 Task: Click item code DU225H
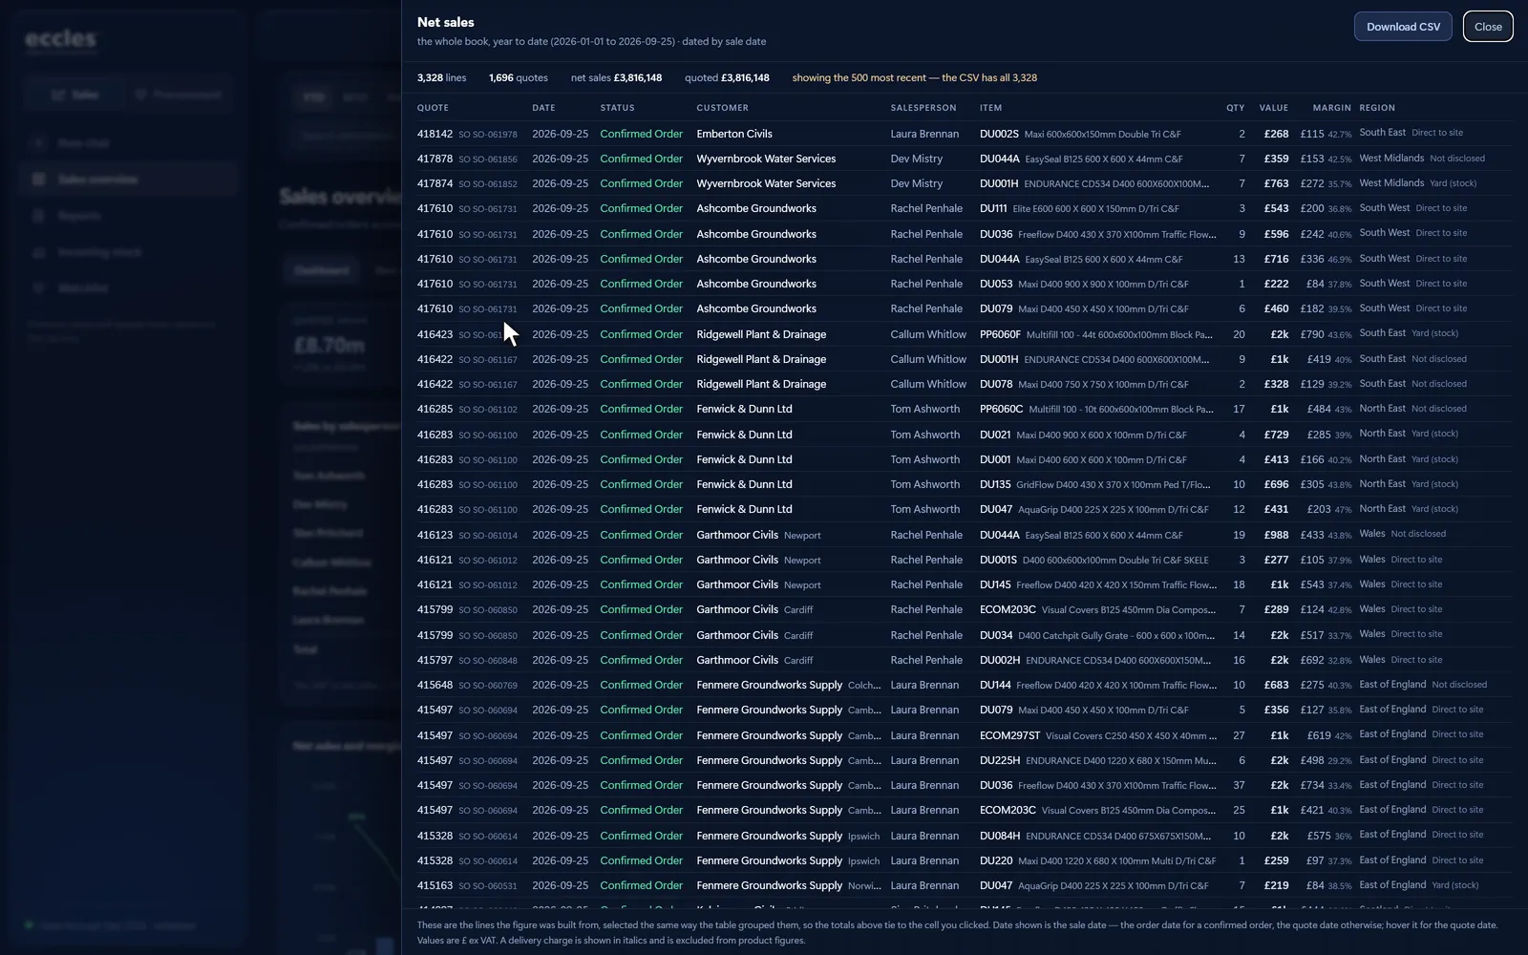[x=1000, y=760]
